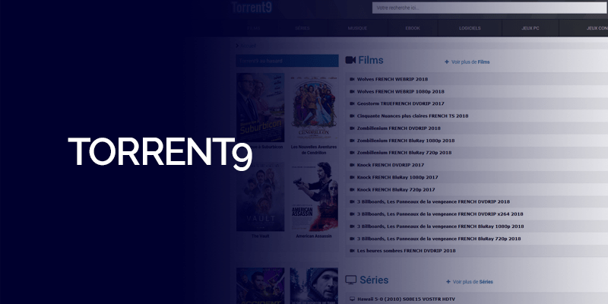Open the EBOOK menu tab

tap(413, 28)
